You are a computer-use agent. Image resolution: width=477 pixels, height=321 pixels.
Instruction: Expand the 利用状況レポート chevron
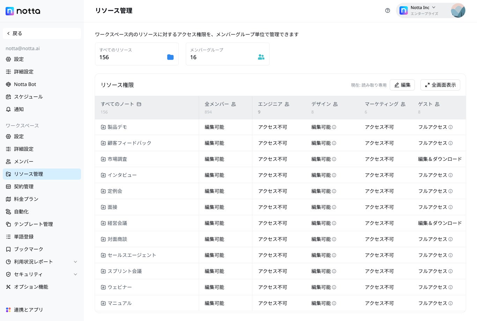(75, 262)
